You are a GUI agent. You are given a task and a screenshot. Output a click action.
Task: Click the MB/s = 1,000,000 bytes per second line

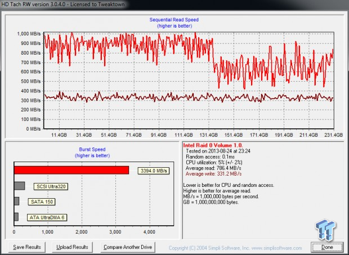pyautogui.click(x=221, y=196)
